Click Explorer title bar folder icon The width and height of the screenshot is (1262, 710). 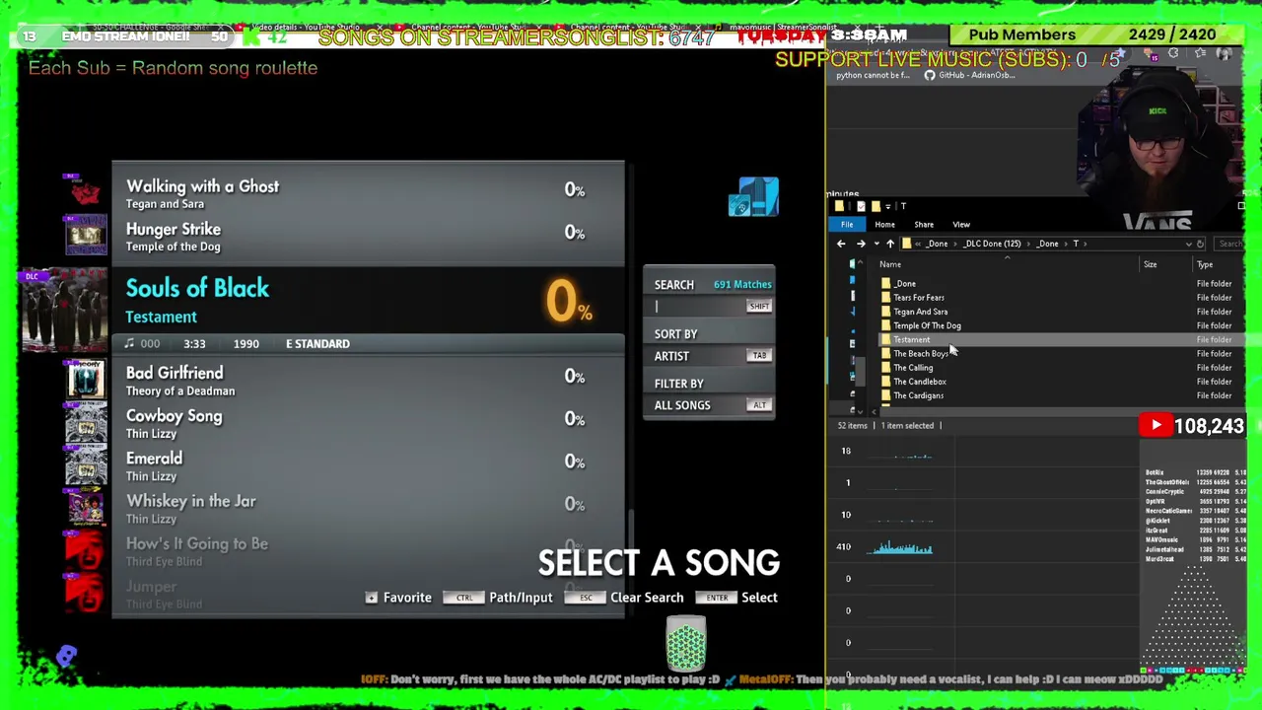click(x=839, y=206)
